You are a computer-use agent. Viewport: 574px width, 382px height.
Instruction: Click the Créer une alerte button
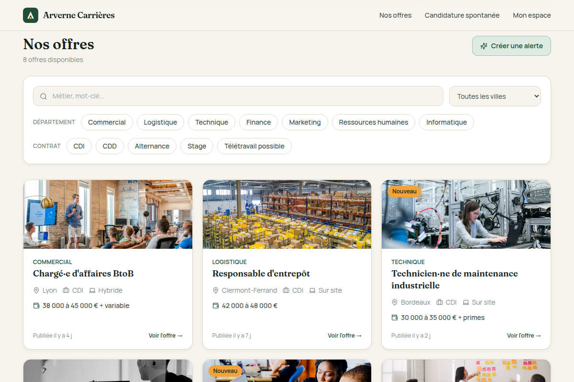[511, 46]
